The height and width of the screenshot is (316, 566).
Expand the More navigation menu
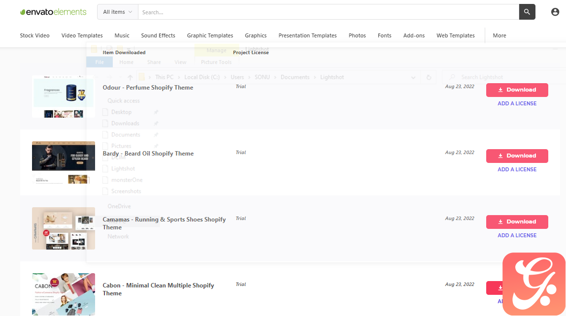(499, 35)
